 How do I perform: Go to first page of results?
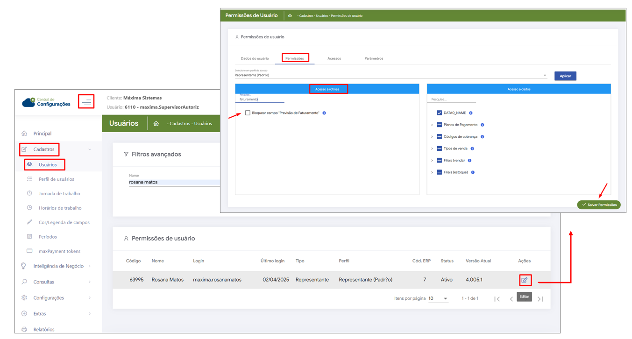pos(497,299)
